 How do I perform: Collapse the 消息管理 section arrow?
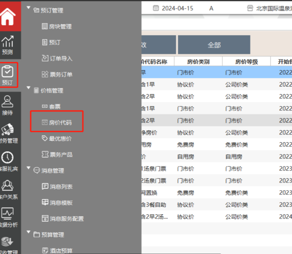click(29, 168)
